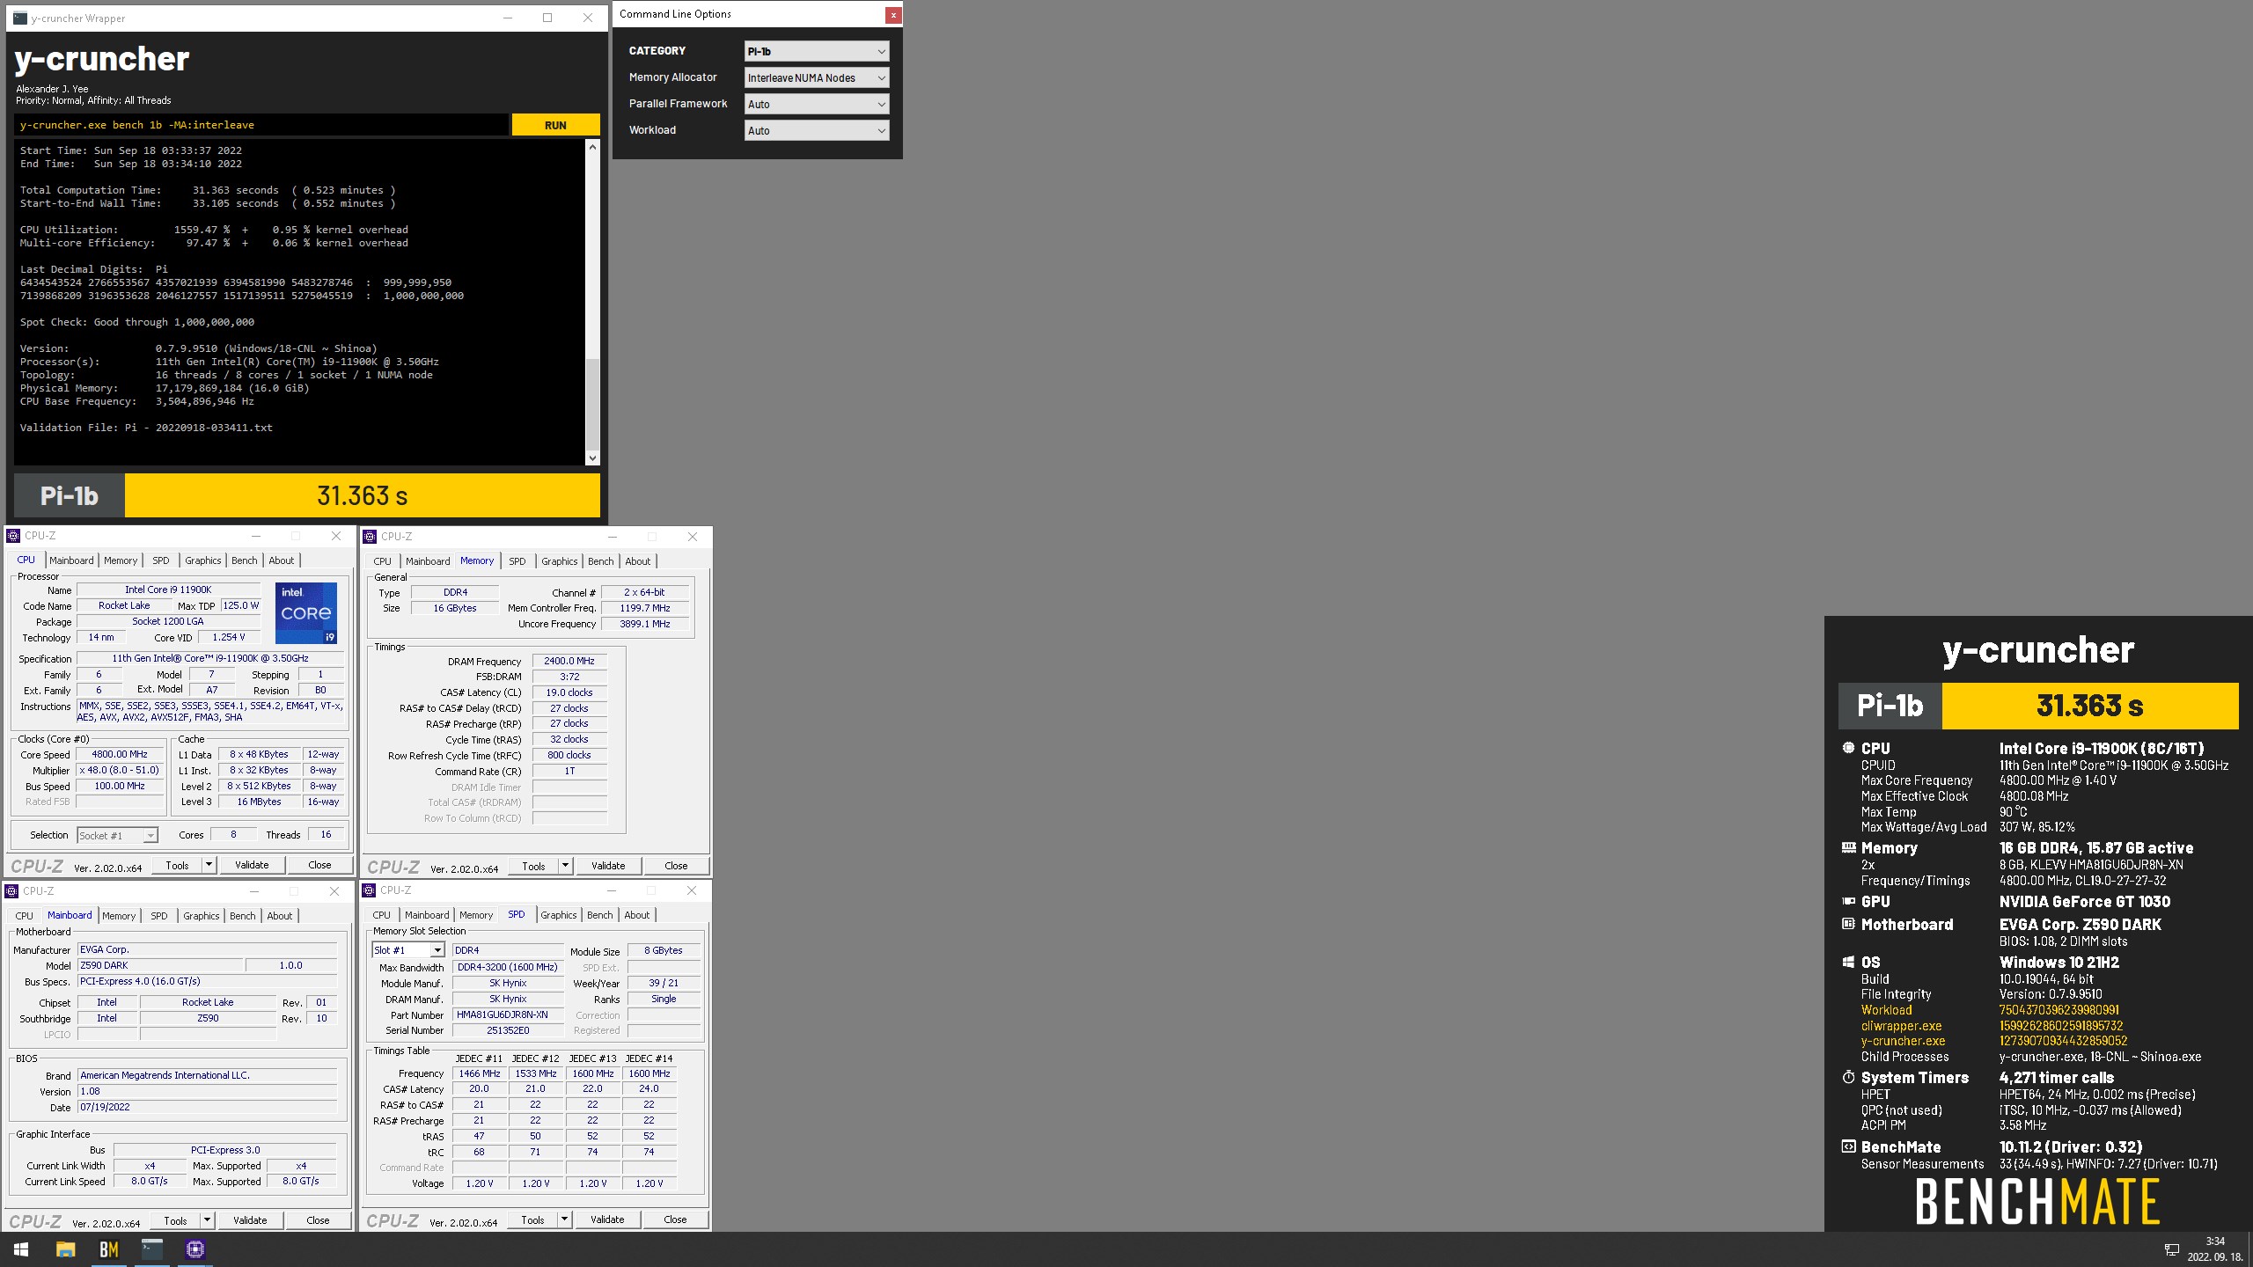The image size is (2253, 1267).
Task: Click CPU-Z title icon of the SPD window
Action: click(x=370, y=890)
